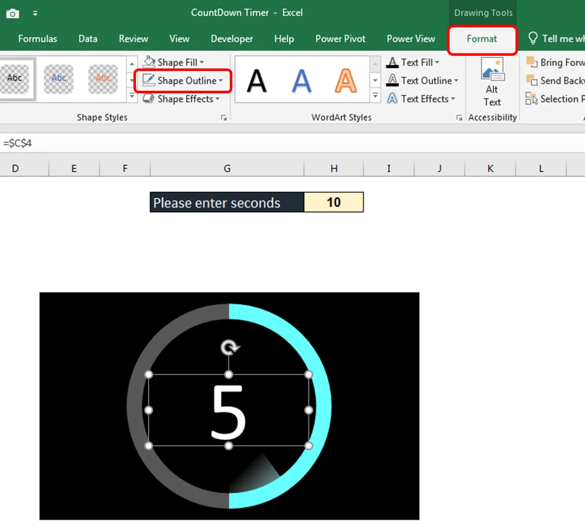Open the Text Fill color dropdown
Image resolution: width=585 pixels, height=527 pixels.
(x=437, y=62)
